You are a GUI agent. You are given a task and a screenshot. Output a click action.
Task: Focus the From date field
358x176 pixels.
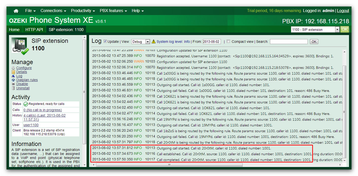point(212,41)
